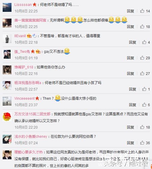Screen dimensions: 152x169
Task: Click the smiley emoji in 張_Two兔's comment
Action: (67, 51)
